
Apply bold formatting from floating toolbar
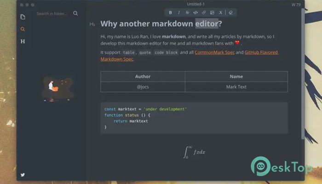click(x=170, y=12)
